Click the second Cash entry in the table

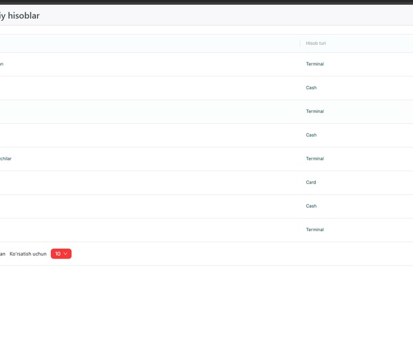311,136
